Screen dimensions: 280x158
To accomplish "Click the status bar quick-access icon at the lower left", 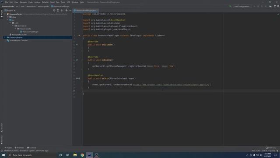I will pos(2,151).
